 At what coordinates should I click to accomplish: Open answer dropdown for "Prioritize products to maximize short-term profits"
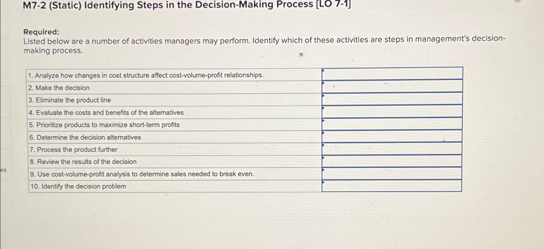click(324, 121)
